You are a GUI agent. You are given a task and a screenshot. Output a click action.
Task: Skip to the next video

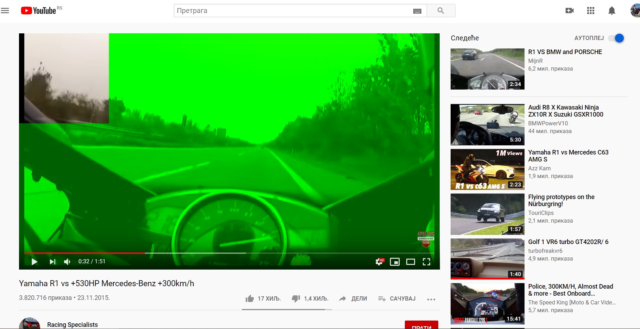(x=52, y=262)
